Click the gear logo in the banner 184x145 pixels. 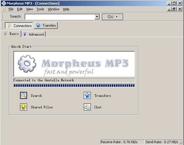(x=27, y=64)
